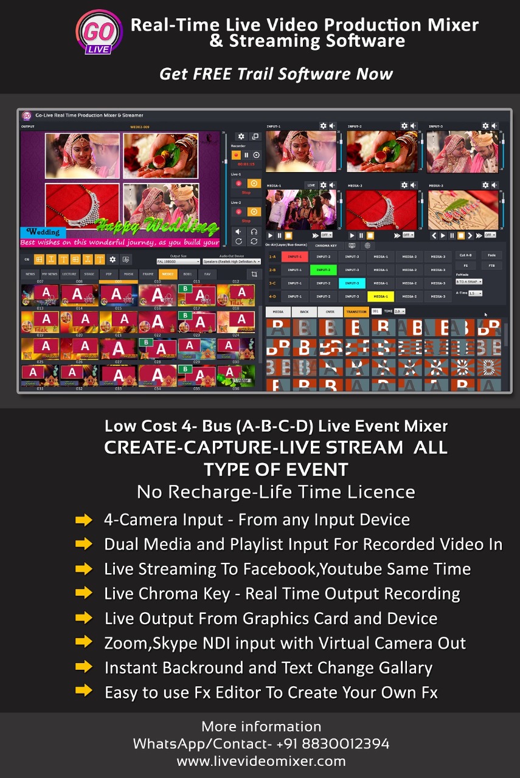This screenshot has width=520, height=778.
Task: Switch to the OVER tab
Action: (x=330, y=312)
